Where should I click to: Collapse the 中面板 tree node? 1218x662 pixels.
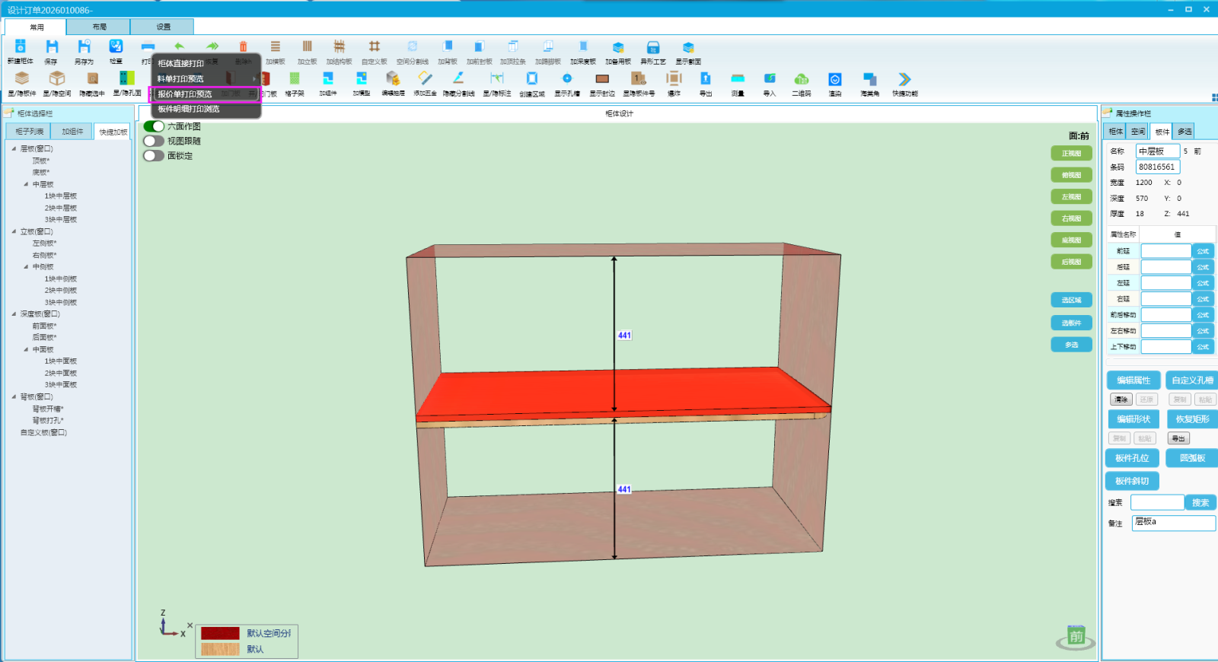point(26,349)
